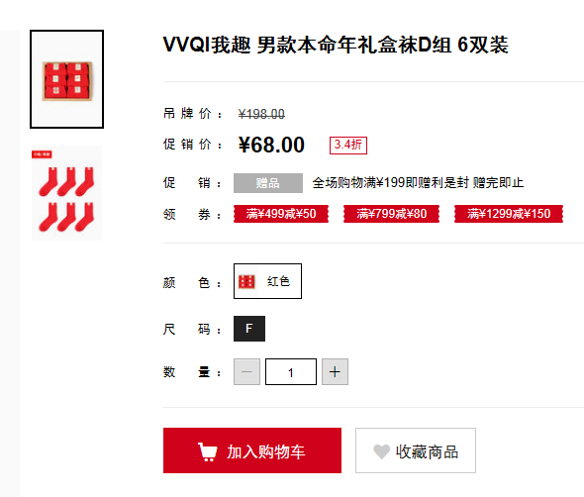
Task: Select the 红色 color option
Action: pyautogui.click(x=267, y=281)
